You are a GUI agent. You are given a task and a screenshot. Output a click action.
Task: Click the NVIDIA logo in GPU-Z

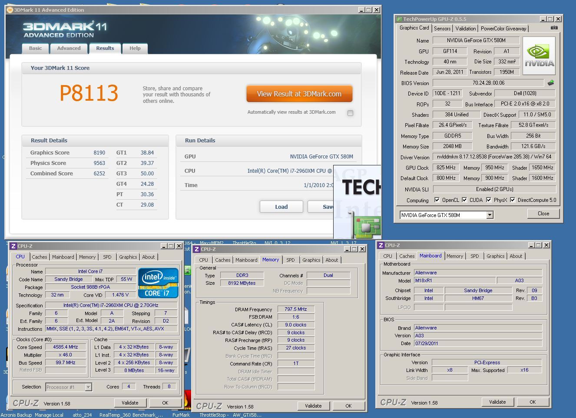coord(539,56)
